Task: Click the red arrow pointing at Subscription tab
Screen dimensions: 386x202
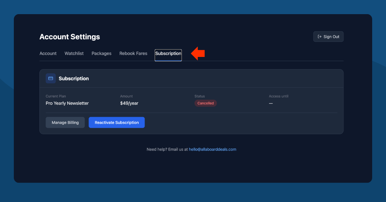Action: point(198,53)
